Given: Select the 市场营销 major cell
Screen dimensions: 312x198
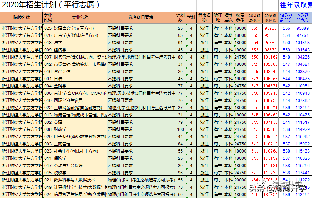Looking at the screenshot, I should point(80,64).
